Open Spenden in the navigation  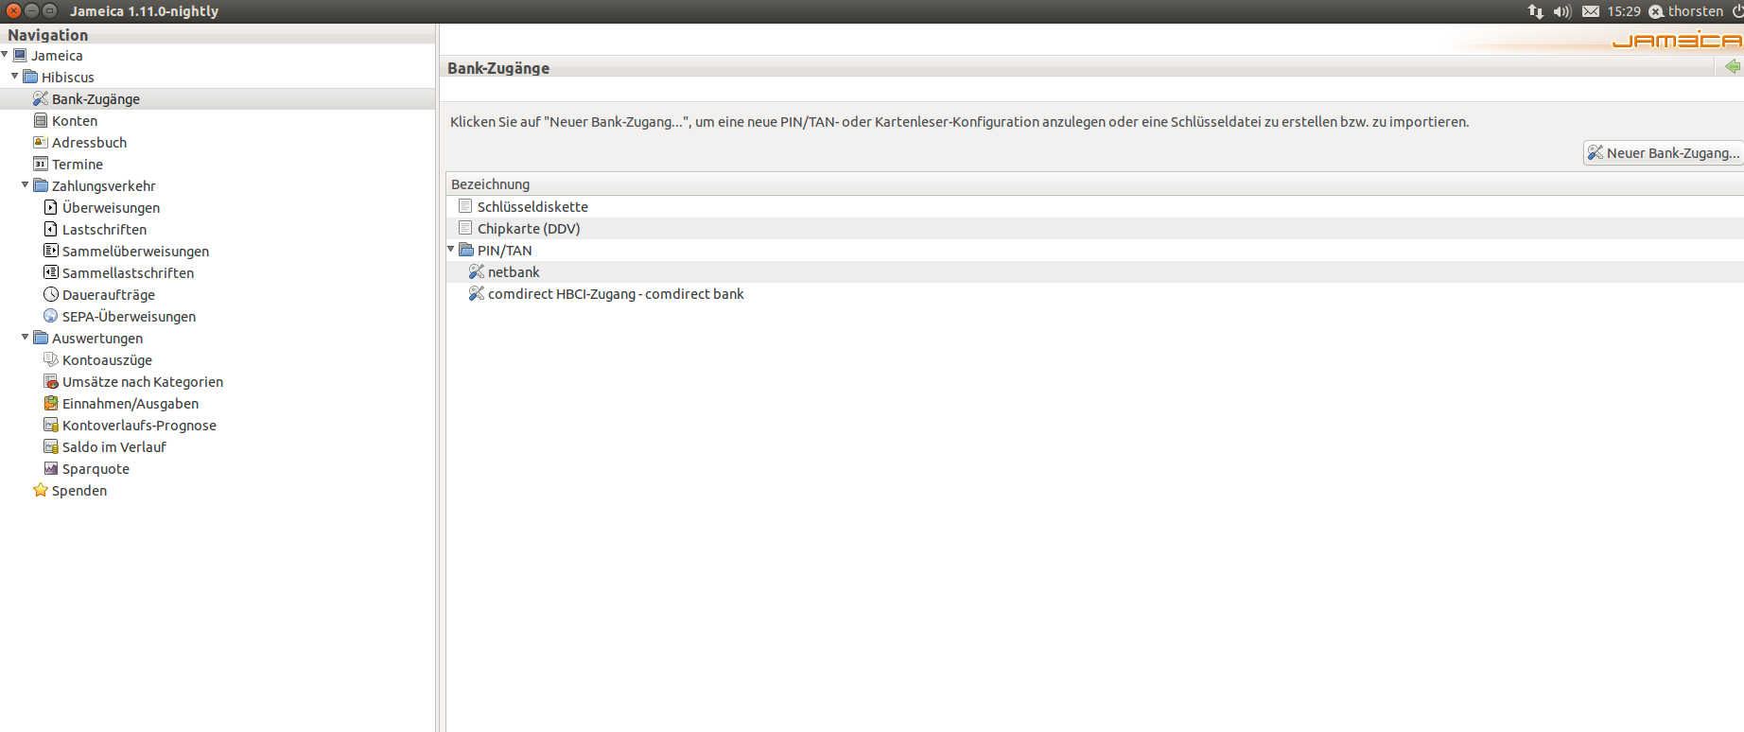pyautogui.click(x=79, y=490)
